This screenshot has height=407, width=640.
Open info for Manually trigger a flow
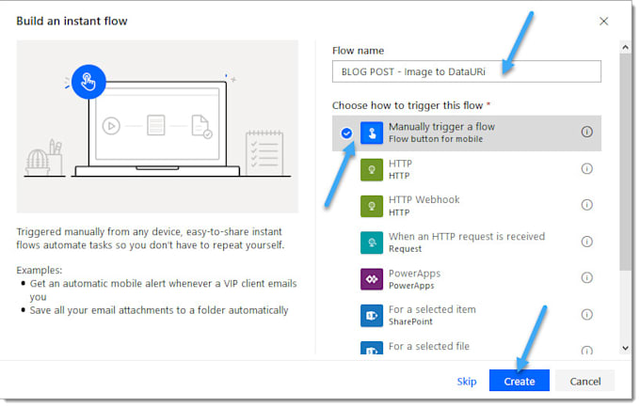pos(586,132)
